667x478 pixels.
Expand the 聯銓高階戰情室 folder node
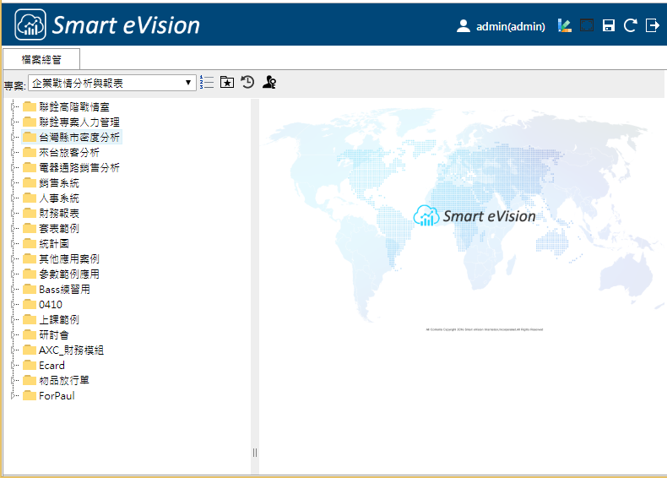[13, 107]
